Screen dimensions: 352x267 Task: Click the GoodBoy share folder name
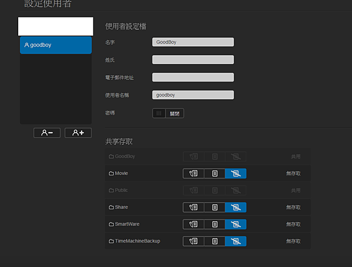click(x=125, y=156)
